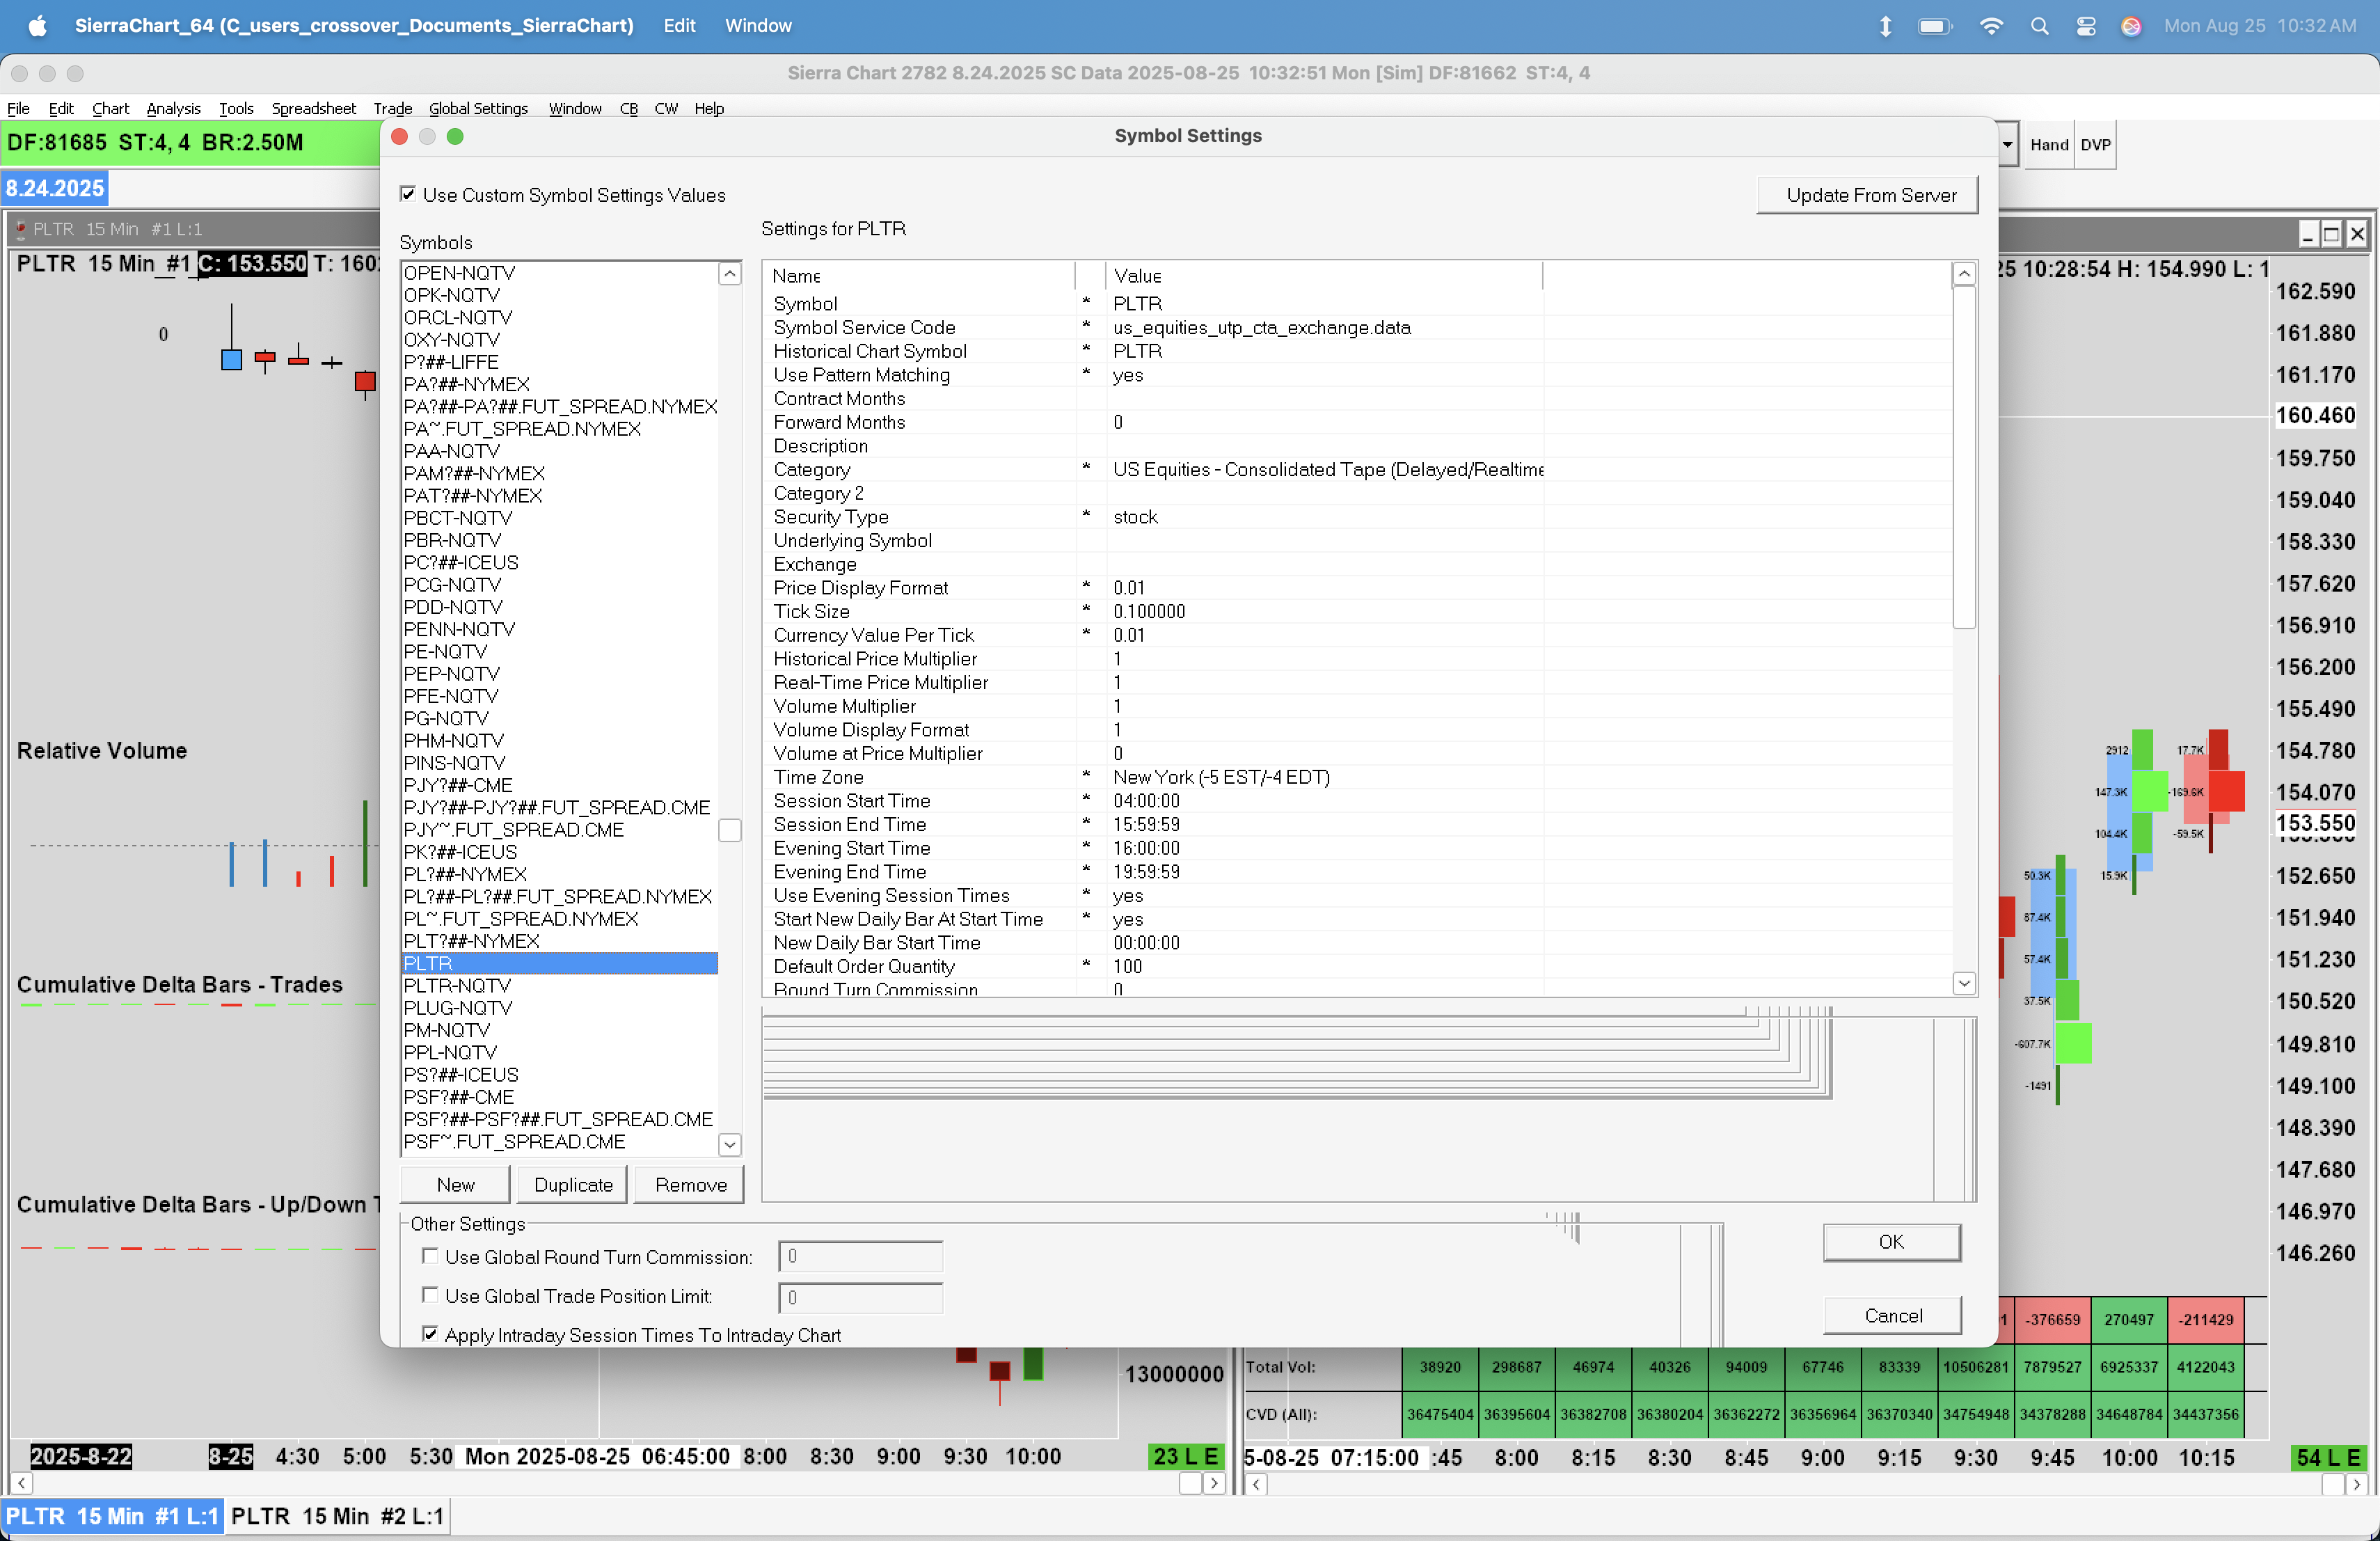
Task: Click the Update From Server button
Action: click(1868, 195)
